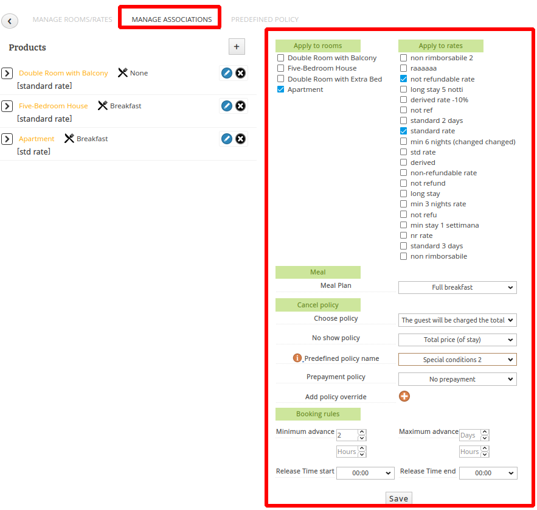This screenshot has height=510, width=537.
Task: Click the back arrow button
Action: [10, 21]
